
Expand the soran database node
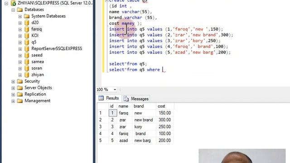point(20,68)
